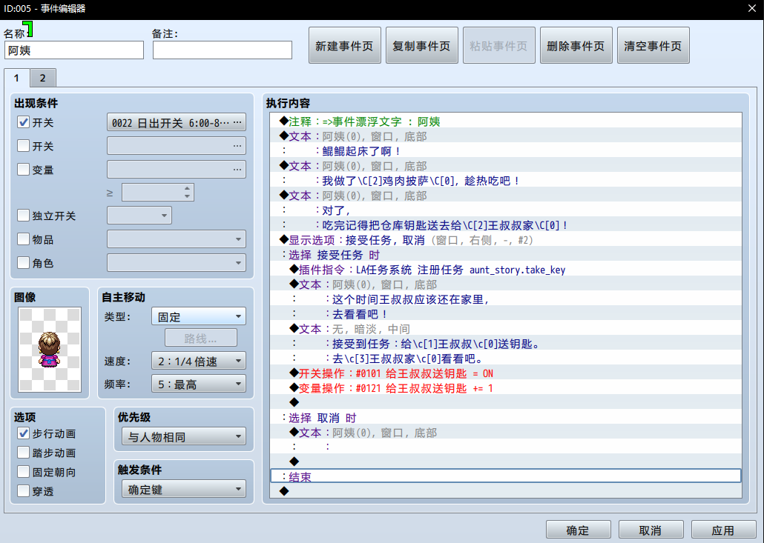Confirm with the 确定 button

pos(579,530)
